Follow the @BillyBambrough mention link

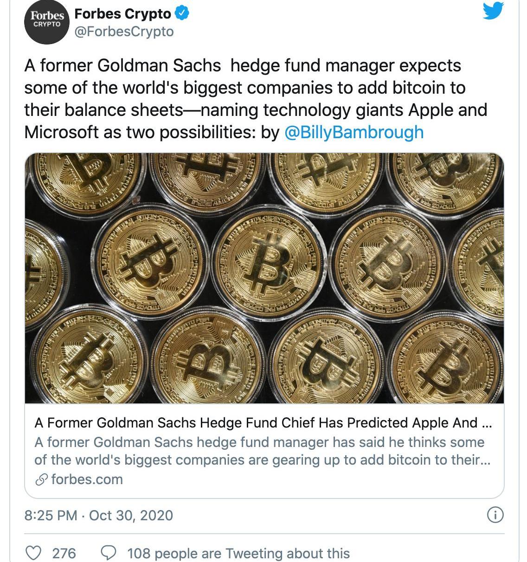(353, 132)
